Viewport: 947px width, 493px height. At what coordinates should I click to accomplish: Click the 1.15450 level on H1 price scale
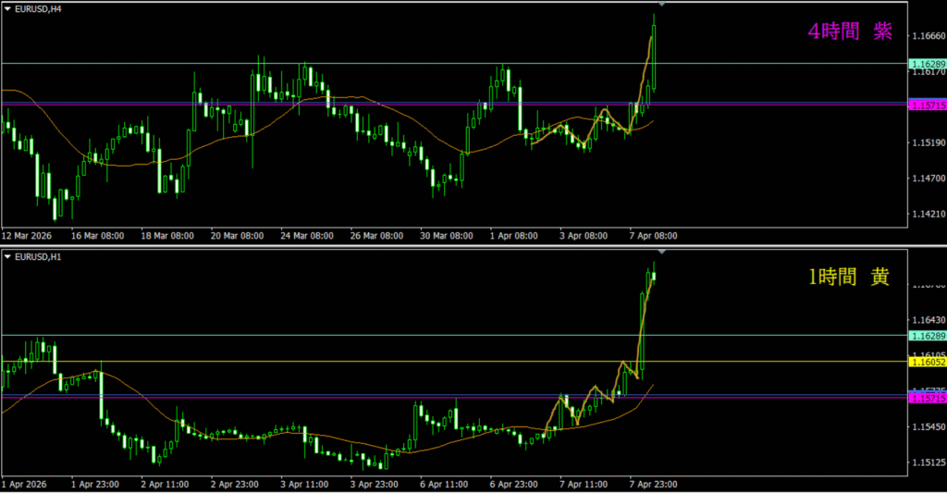(927, 427)
